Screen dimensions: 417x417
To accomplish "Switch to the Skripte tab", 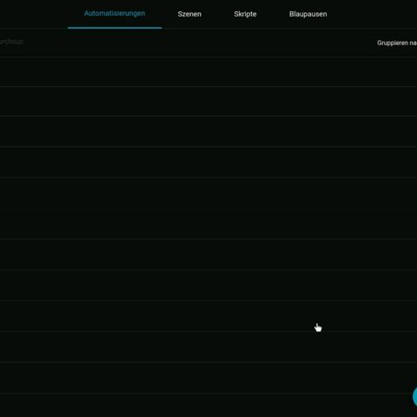I will pos(245,14).
